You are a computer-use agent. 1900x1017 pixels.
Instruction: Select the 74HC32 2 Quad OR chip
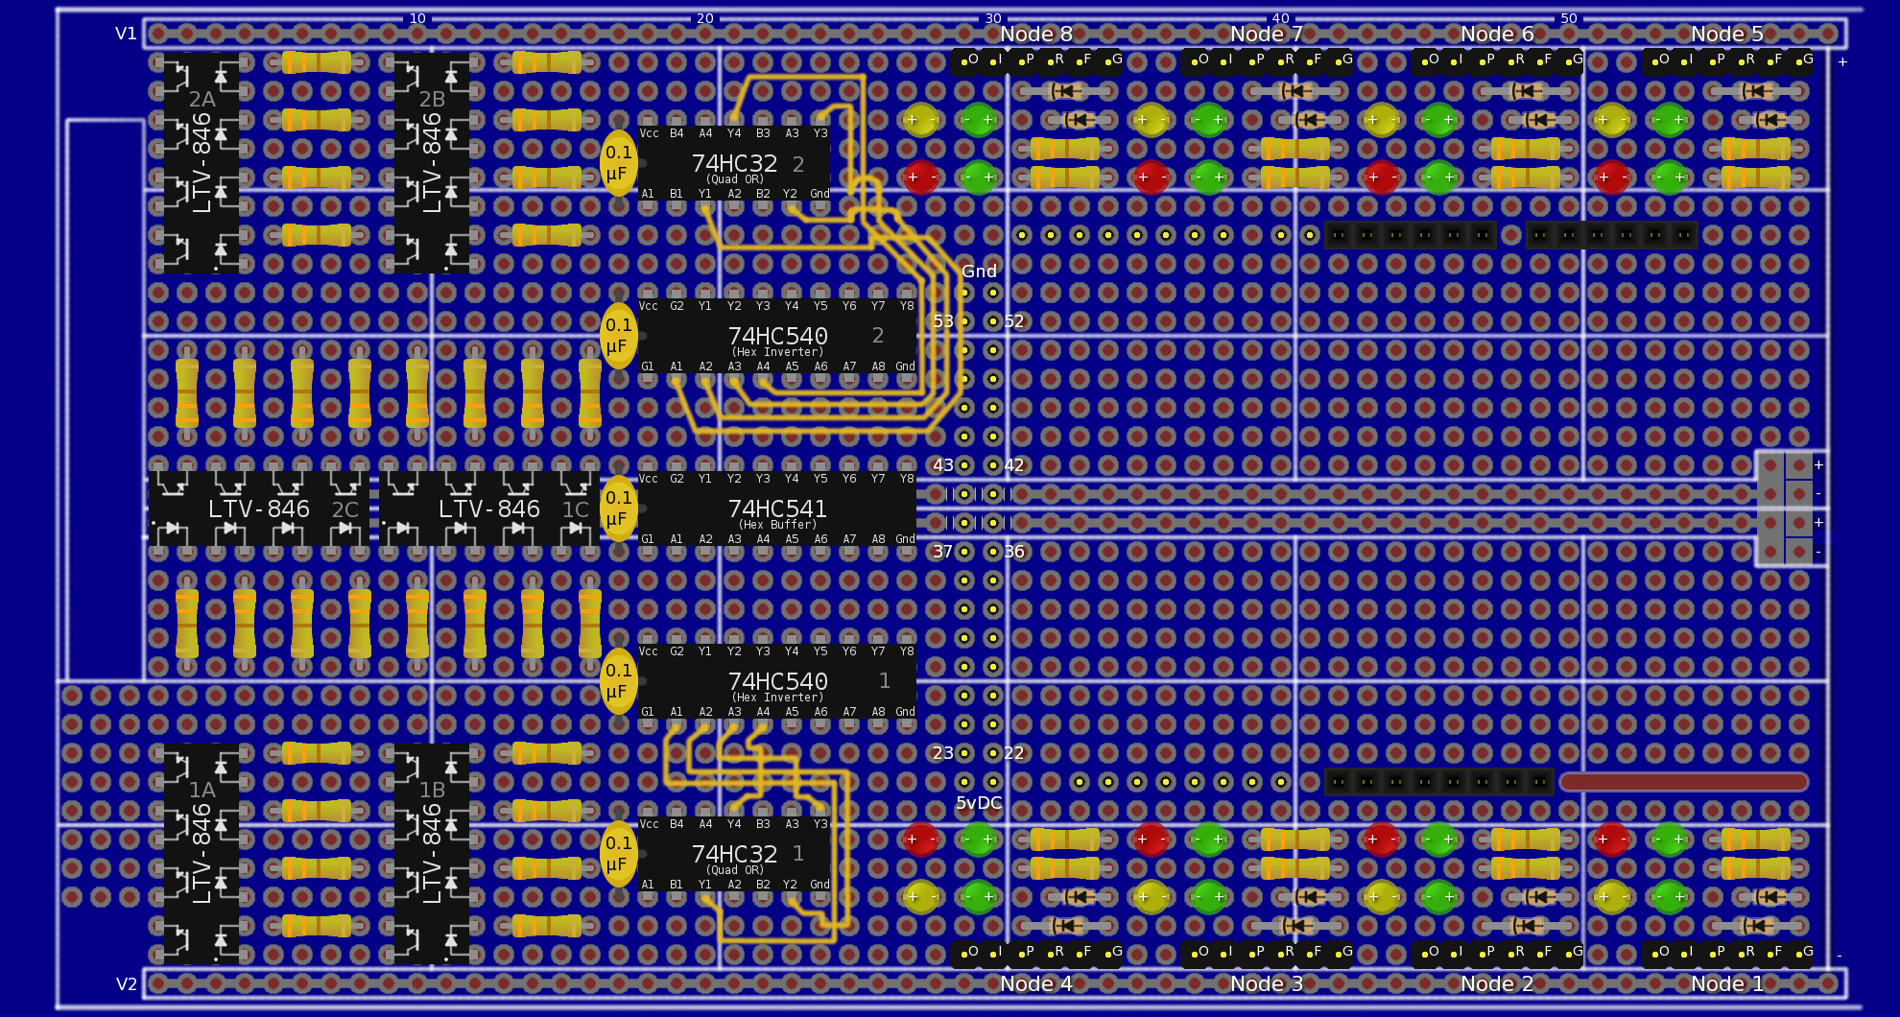(x=734, y=163)
